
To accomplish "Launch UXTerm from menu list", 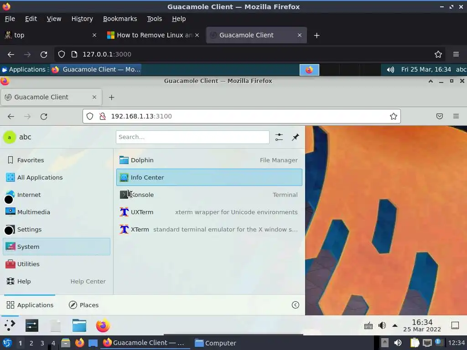I will tap(209, 212).
